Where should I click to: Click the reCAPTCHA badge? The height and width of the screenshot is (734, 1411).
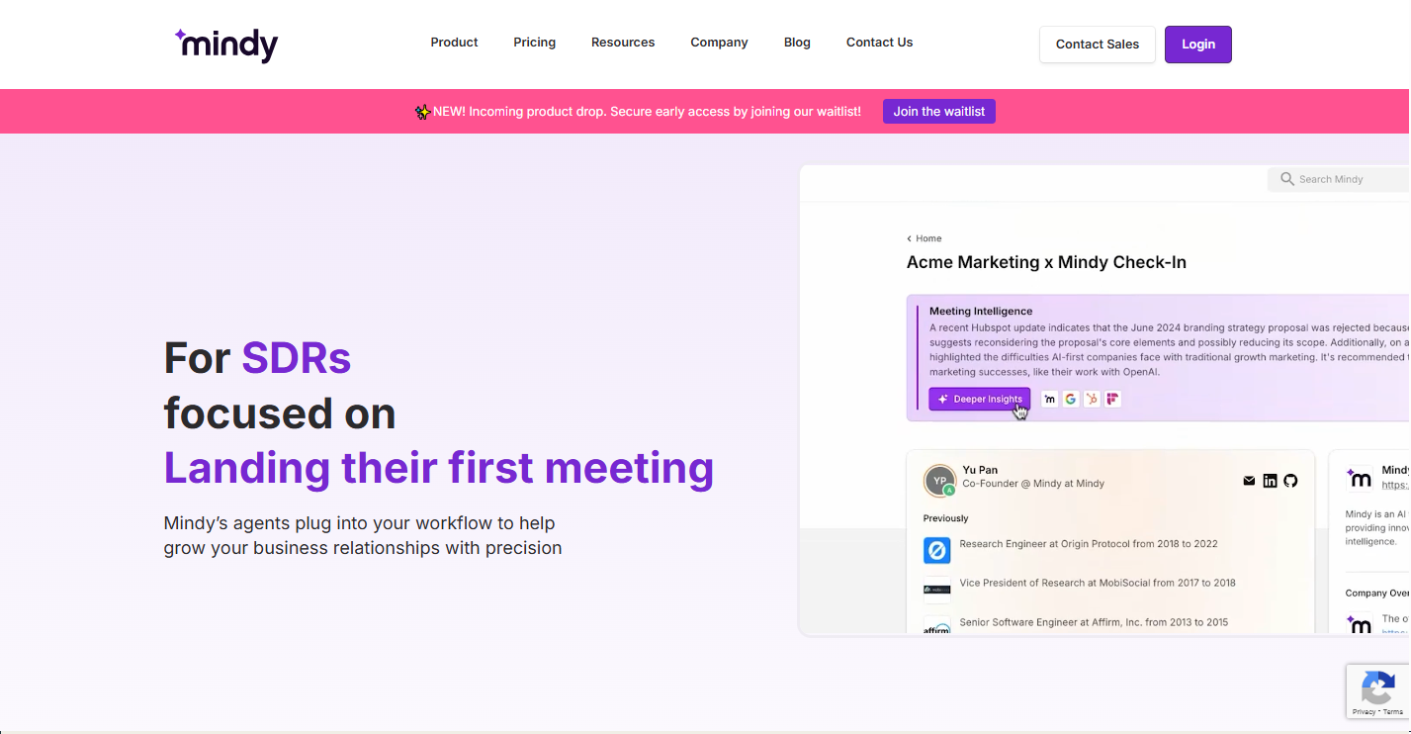coord(1378,690)
